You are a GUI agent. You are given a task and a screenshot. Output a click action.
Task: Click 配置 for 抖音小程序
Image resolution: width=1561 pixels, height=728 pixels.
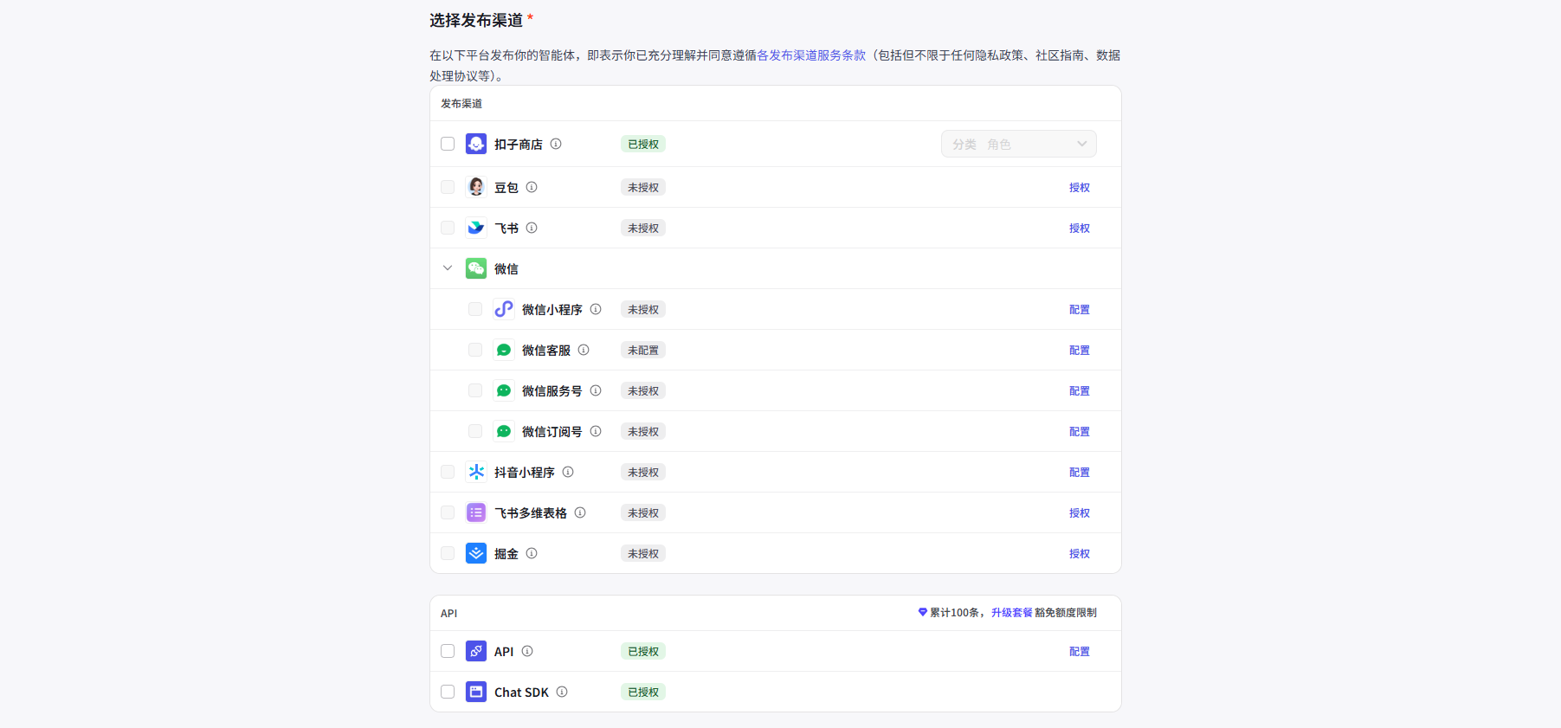(x=1080, y=472)
